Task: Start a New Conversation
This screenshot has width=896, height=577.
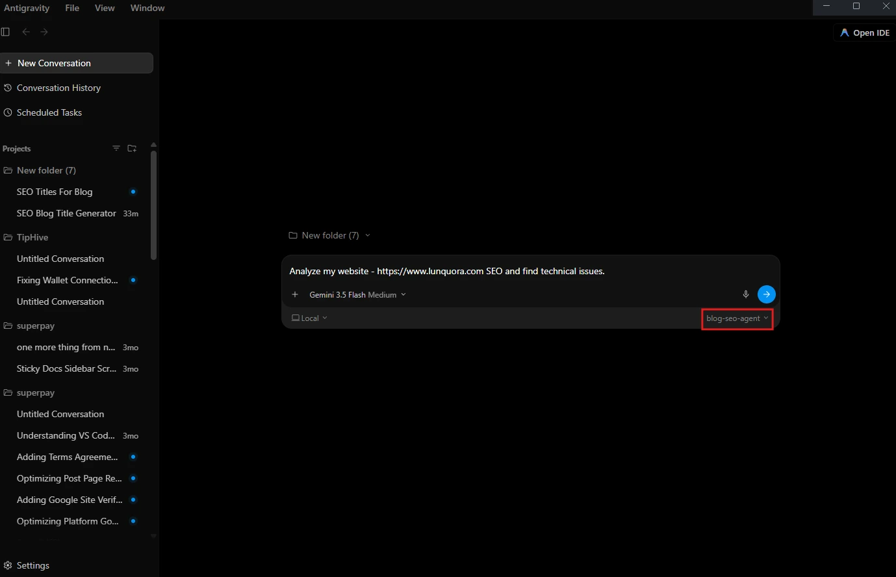Action: (x=77, y=63)
